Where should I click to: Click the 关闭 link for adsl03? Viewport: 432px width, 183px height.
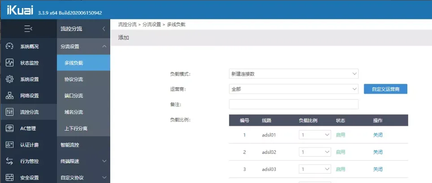[x=378, y=169]
